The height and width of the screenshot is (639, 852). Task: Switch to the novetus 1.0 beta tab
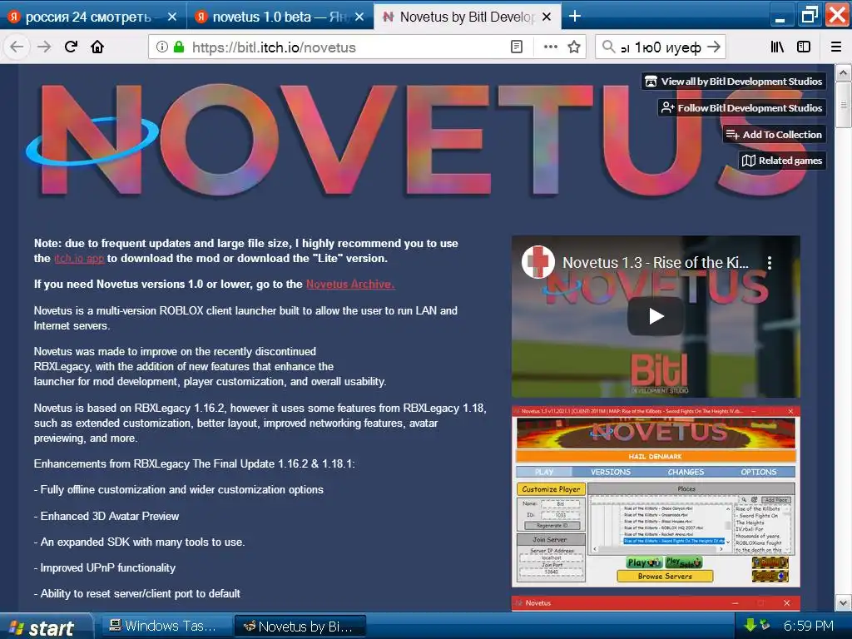(x=280, y=17)
